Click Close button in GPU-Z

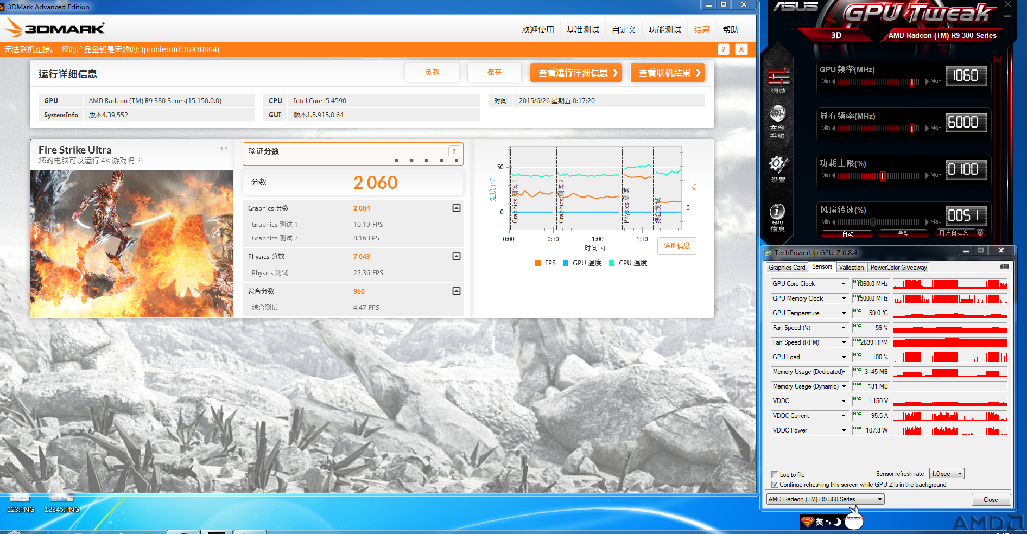tap(991, 500)
